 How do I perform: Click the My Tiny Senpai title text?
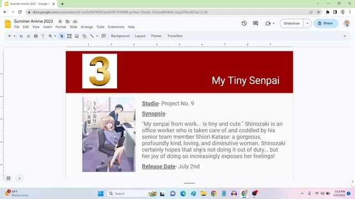(245, 81)
